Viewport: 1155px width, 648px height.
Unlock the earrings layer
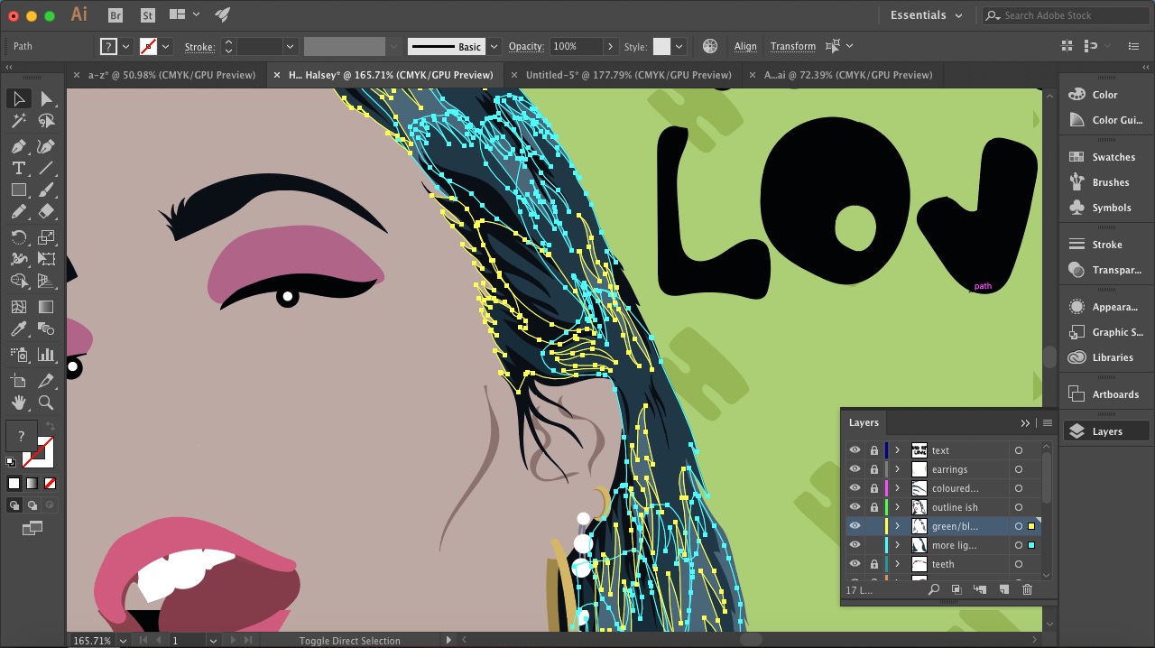tap(873, 469)
